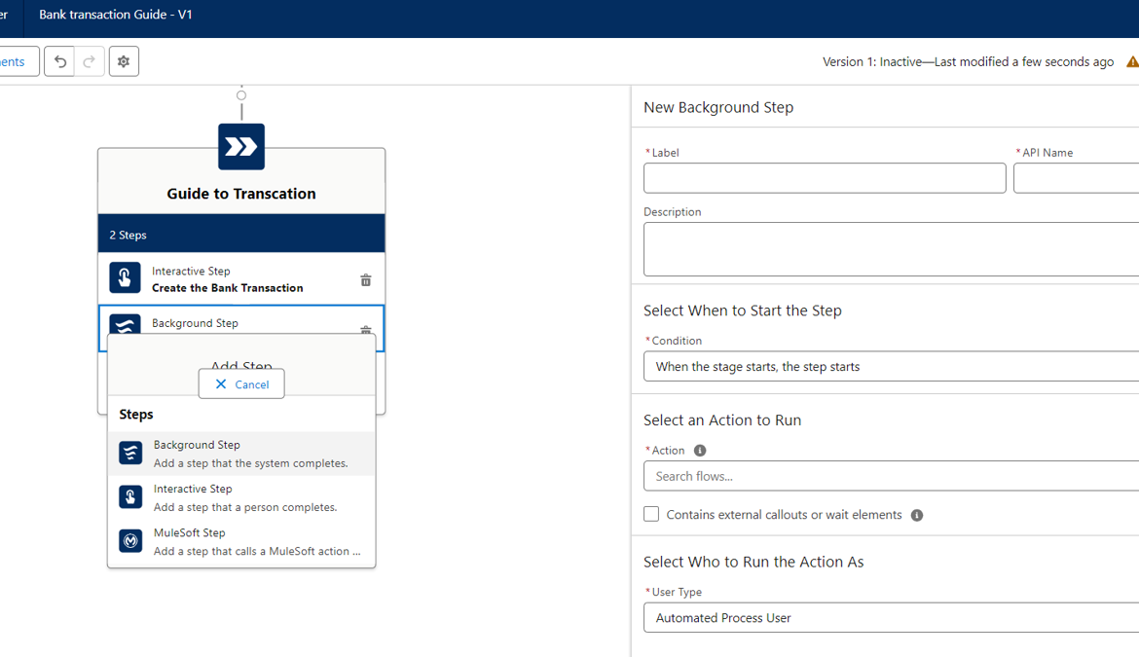Delete the Create the Bank Transaction step
The width and height of the screenshot is (1139, 657).
click(x=366, y=280)
